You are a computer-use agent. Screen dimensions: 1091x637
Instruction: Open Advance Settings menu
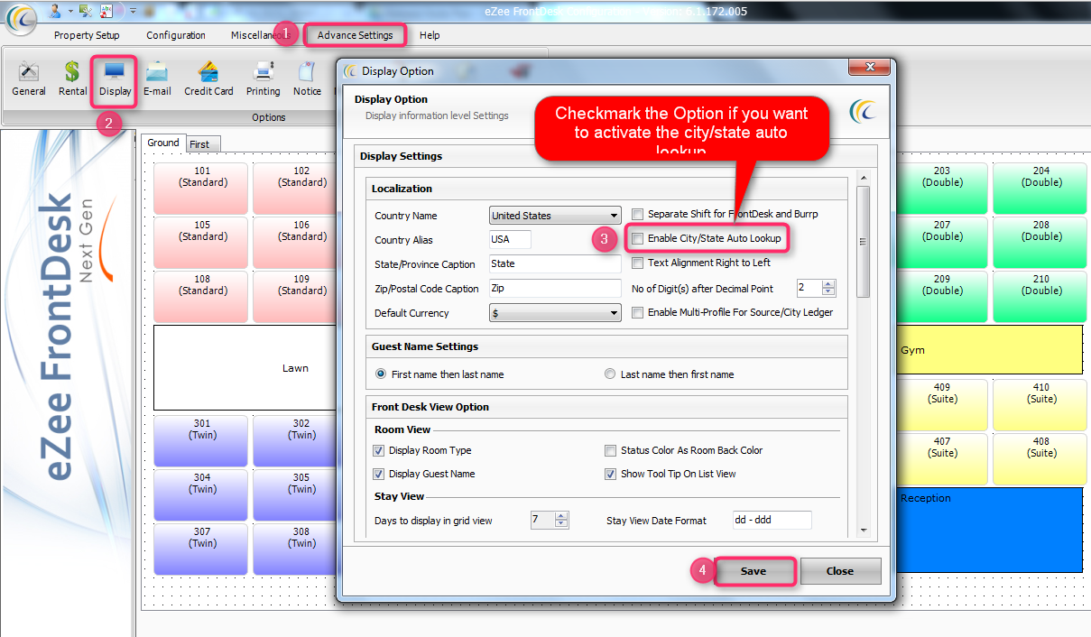355,35
